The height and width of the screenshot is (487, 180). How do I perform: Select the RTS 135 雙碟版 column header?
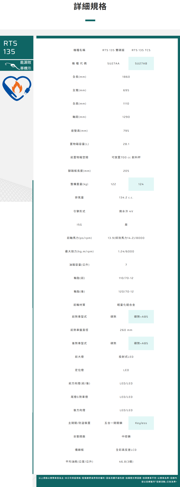(113, 50)
